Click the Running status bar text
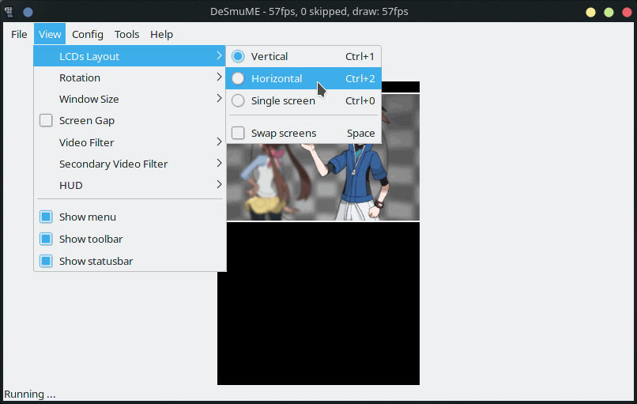Screen dimensions: 637x404 [30, 395]
